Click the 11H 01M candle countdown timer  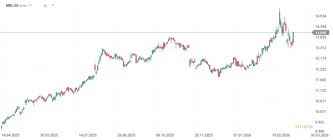tap(304, 127)
